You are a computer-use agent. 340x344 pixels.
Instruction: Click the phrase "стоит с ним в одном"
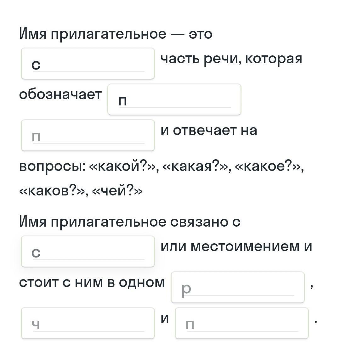click(92, 282)
